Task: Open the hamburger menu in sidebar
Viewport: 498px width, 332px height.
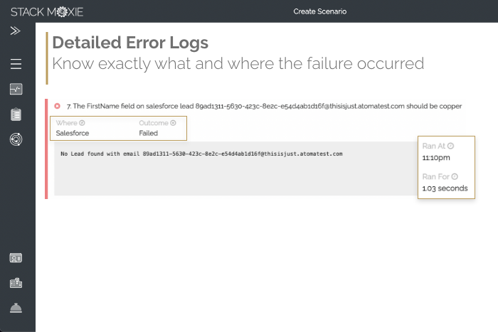Action: [16, 65]
